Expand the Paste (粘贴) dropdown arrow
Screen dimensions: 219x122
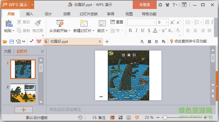[x=13, y=31]
